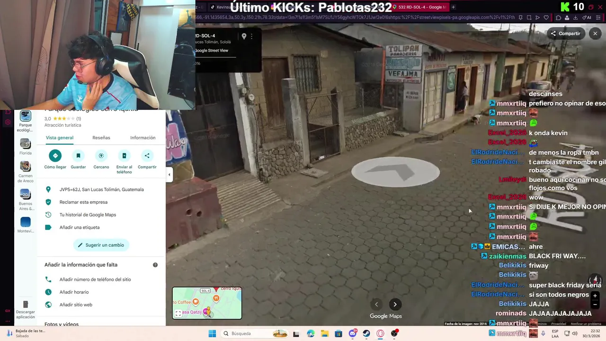This screenshot has height=341, width=606.
Task: Click the browser address bar URL
Action: [x=355, y=18]
